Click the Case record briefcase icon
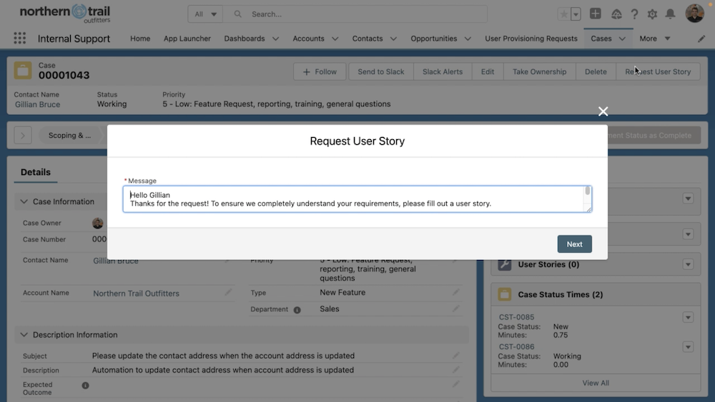This screenshot has width=715, height=402. (x=23, y=71)
